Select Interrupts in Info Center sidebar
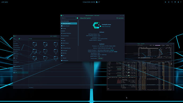The image size is (183, 103). pos(69,50)
